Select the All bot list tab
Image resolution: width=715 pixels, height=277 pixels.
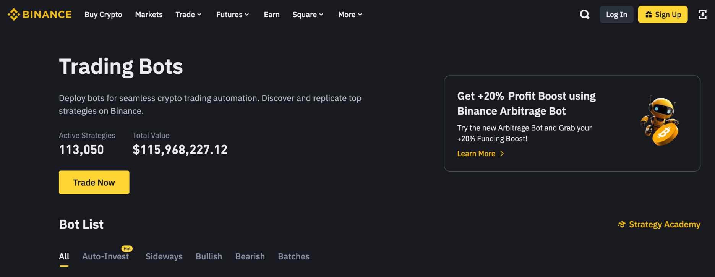(x=64, y=256)
